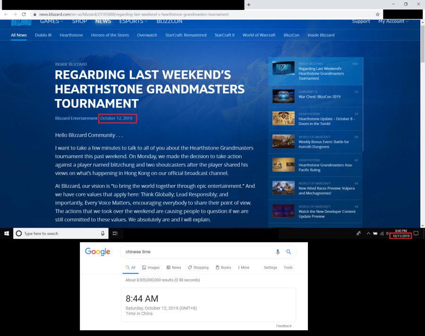
Task: Select the Inside Blizzard tab
Action: pyautogui.click(x=321, y=35)
